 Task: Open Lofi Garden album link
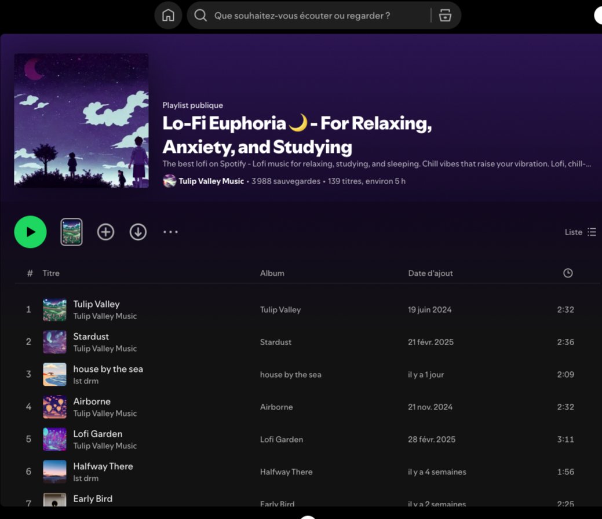click(282, 440)
